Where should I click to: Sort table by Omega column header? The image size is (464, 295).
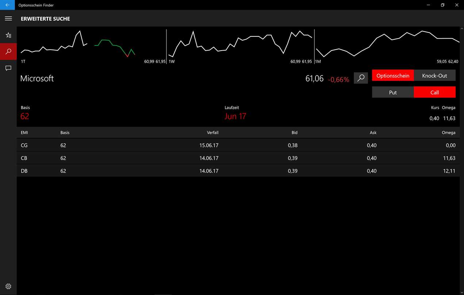pos(449,133)
